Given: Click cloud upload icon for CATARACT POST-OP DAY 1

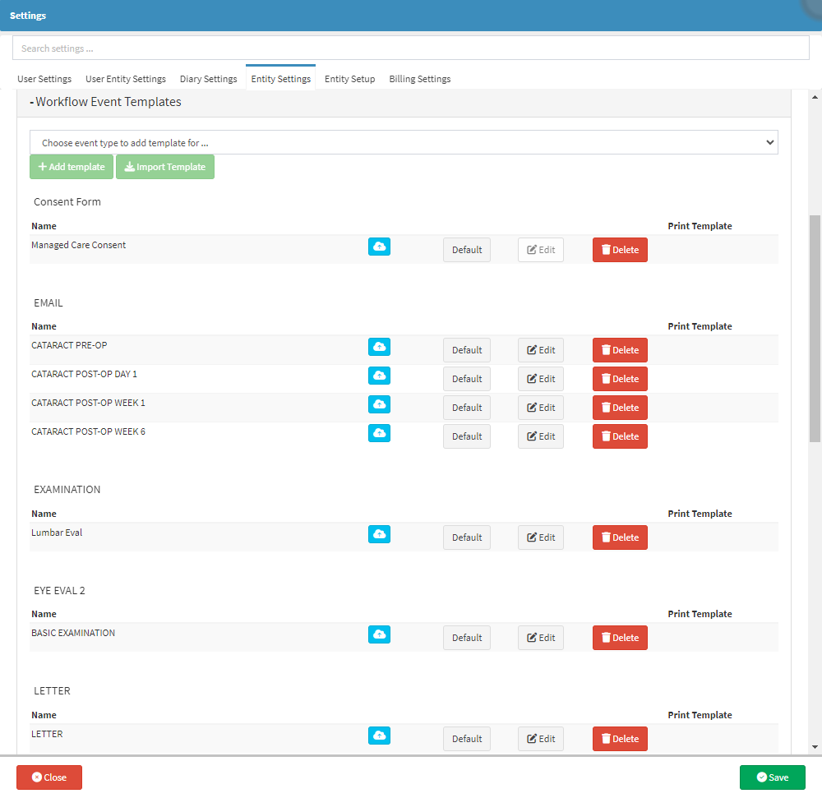Looking at the screenshot, I should coord(379,376).
